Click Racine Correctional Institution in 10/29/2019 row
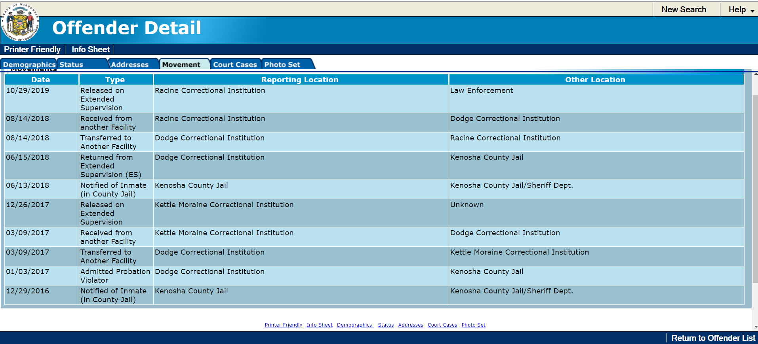The height and width of the screenshot is (344, 758). pos(301,99)
